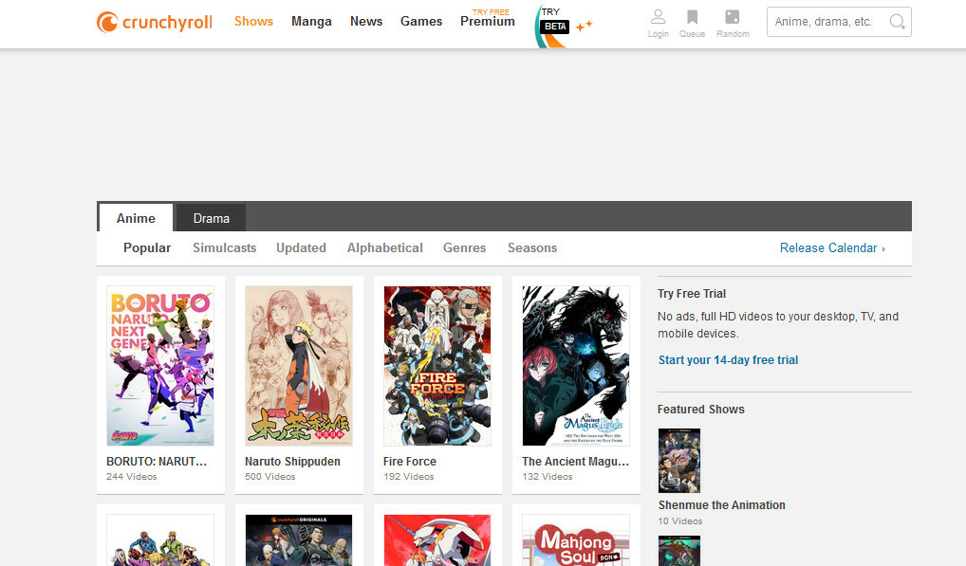Sort shows by Simulcasts
Image resolution: width=966 pixels, height=566 pixels.
pos(224,247)
